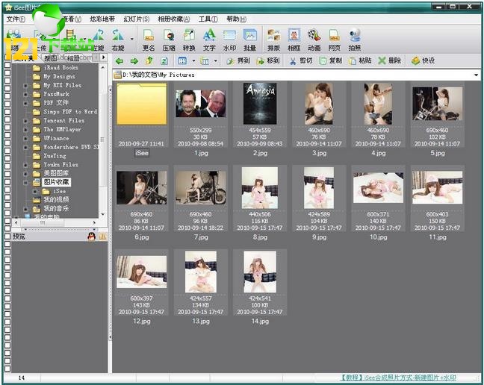Expand the address path dropdown
This screenshot has width=484, height=385.
(x=476, y=75)
